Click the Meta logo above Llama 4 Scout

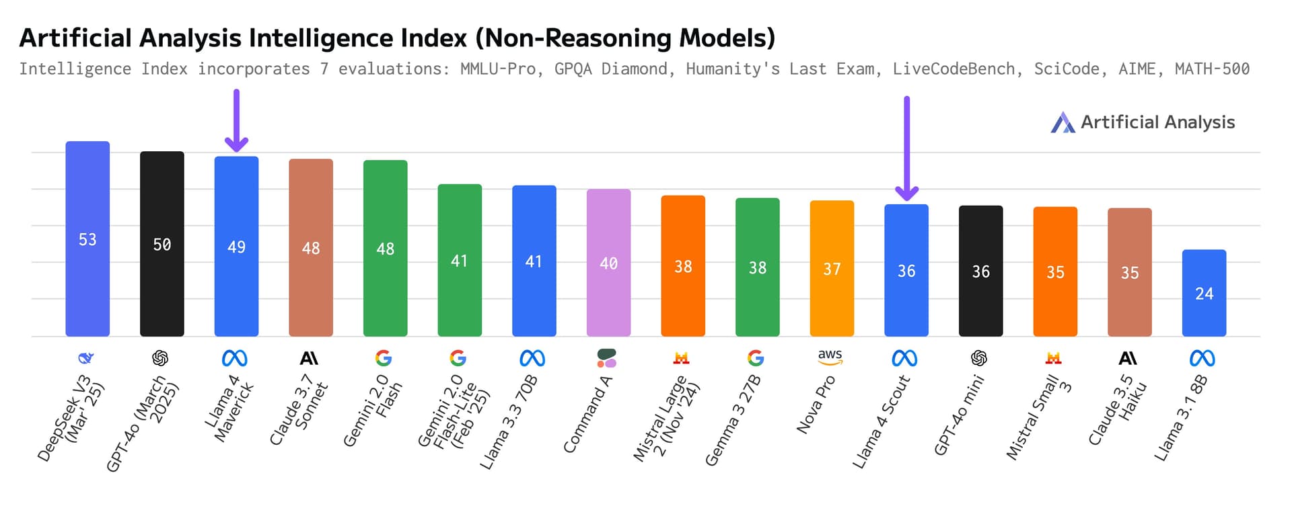pos(904,359)
